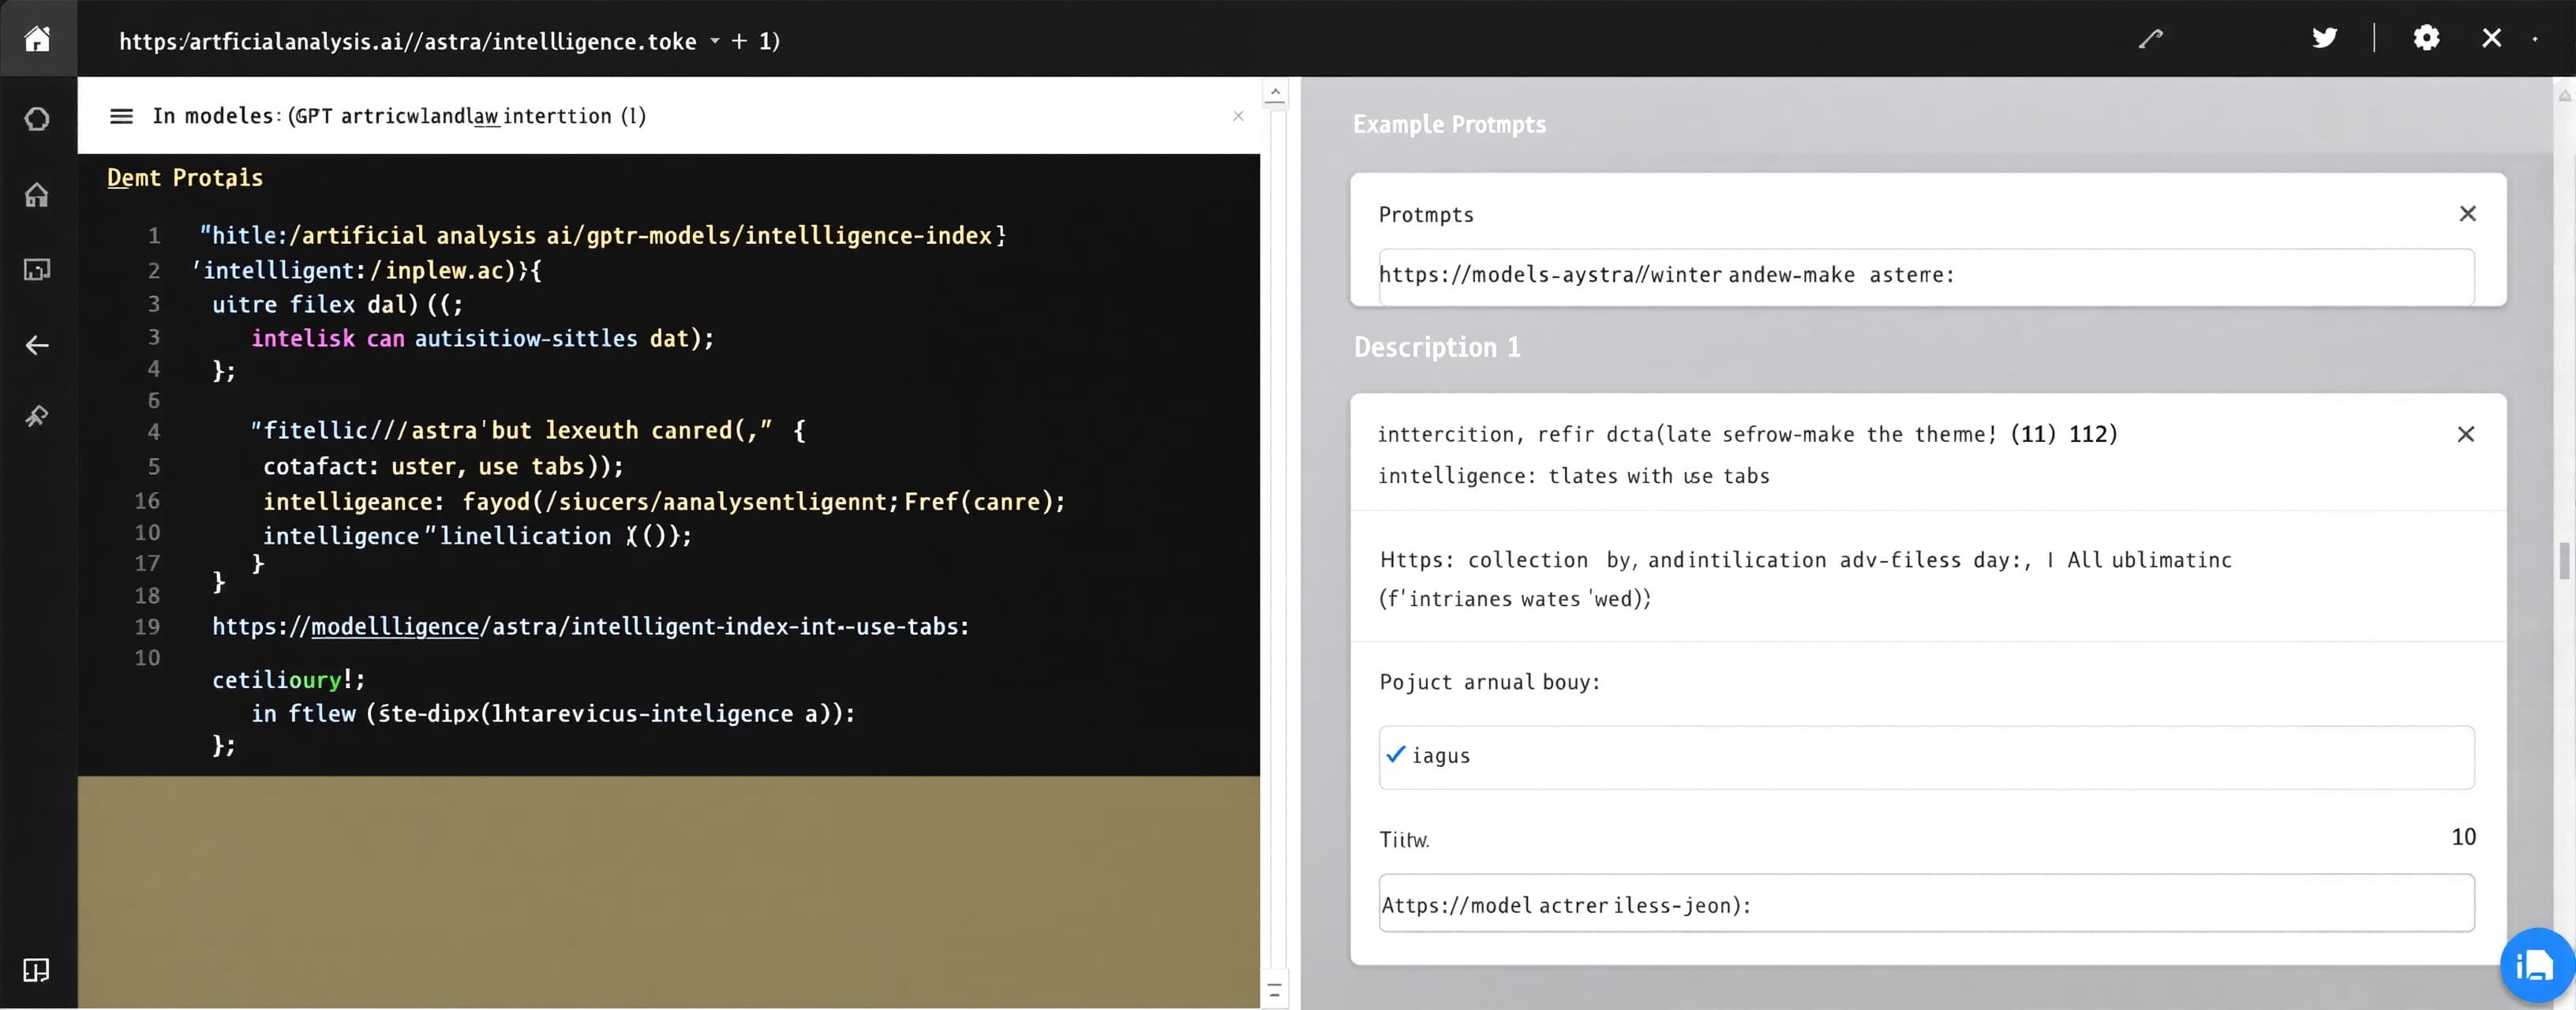
Task: Expand the URL dropdown arrow in address bar
Action: [714, 41]
